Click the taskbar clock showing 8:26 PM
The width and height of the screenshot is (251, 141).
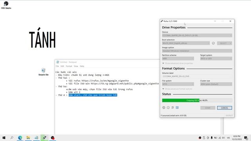coord(236,137)
